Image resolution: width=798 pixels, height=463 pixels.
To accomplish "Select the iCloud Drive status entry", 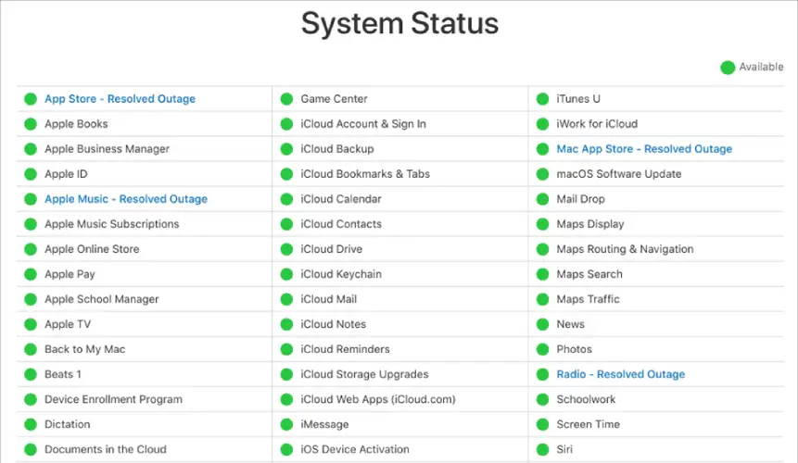I will 331,249.
